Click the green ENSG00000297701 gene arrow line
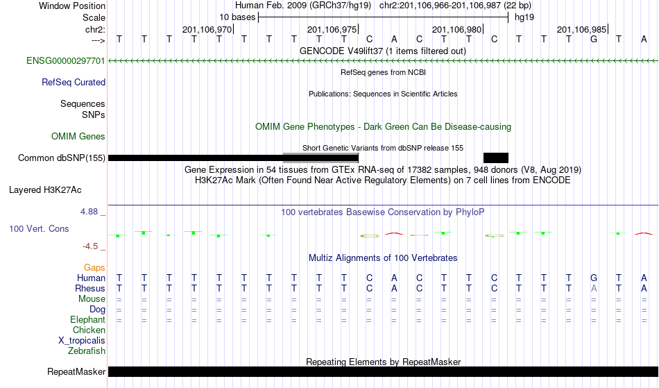659x388 pixels. (x=384, y=61)
